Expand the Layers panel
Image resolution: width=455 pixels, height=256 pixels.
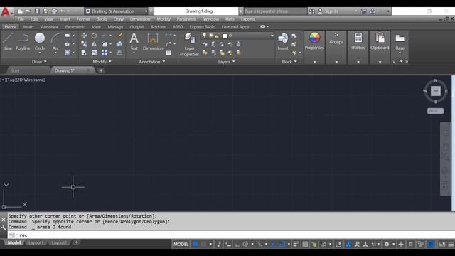pyautogui.click(x=226, y=62)
